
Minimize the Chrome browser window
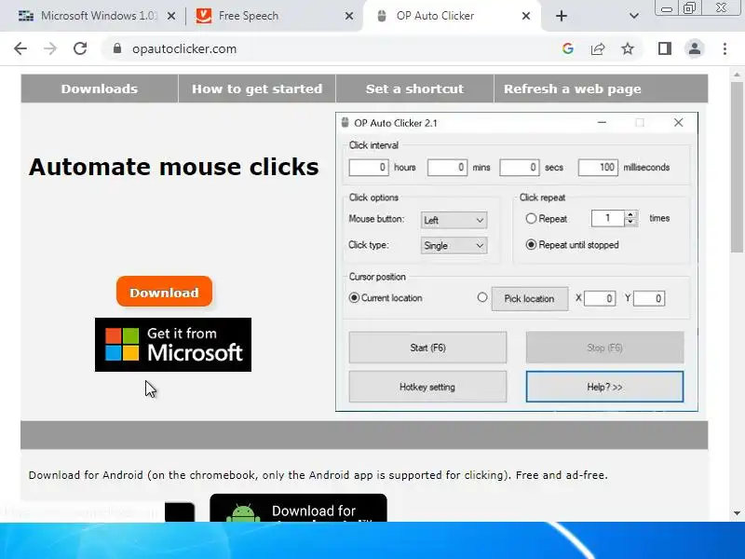click(x=667, y=8)
